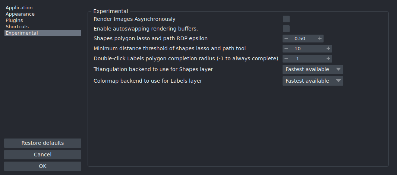Viewport: 397px width, 175px height.
Task: Increase minimum distance threshold with plus icon
Action: pyautogui.click(x=328, y=48)
